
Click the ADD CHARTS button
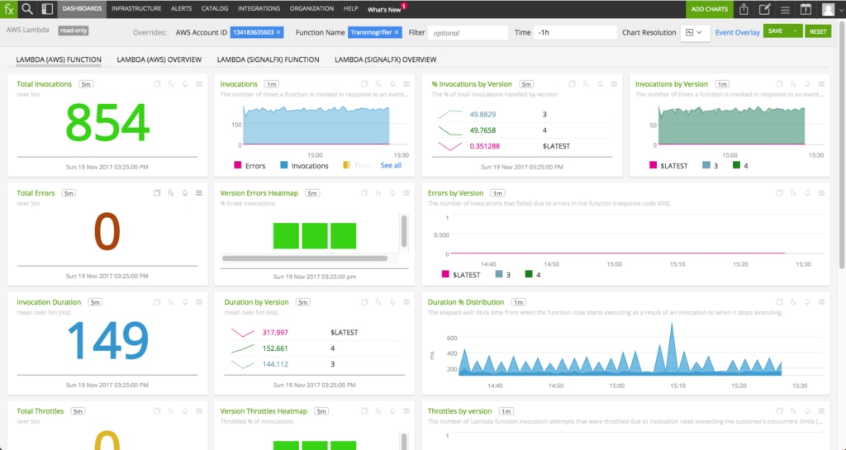[x=710, y=9]
